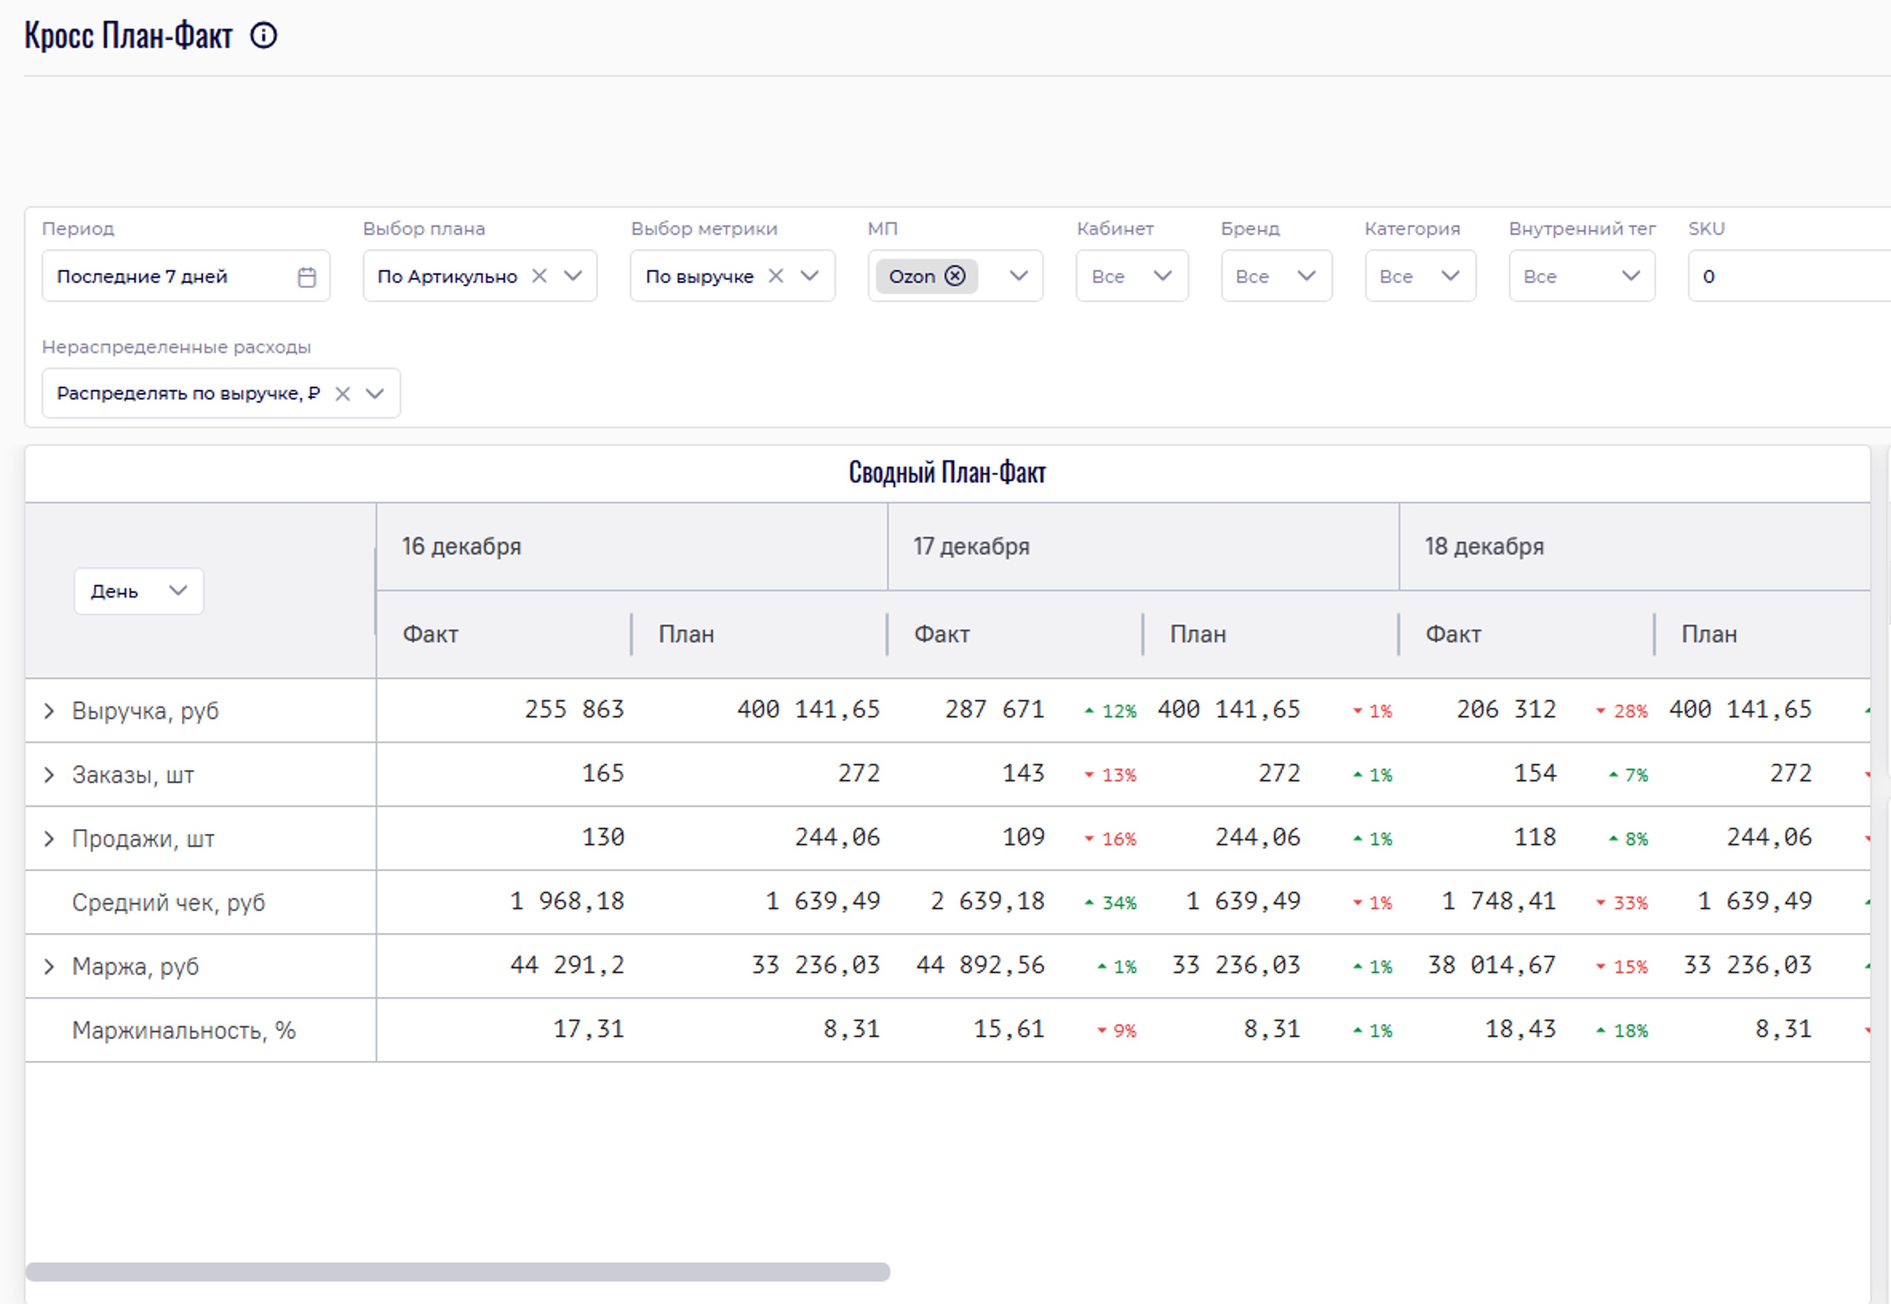Open the Категория filter dropdown
The width and height of the screenshot is (1891, 1304).
pyautogui.click(x=1450, y=276)
